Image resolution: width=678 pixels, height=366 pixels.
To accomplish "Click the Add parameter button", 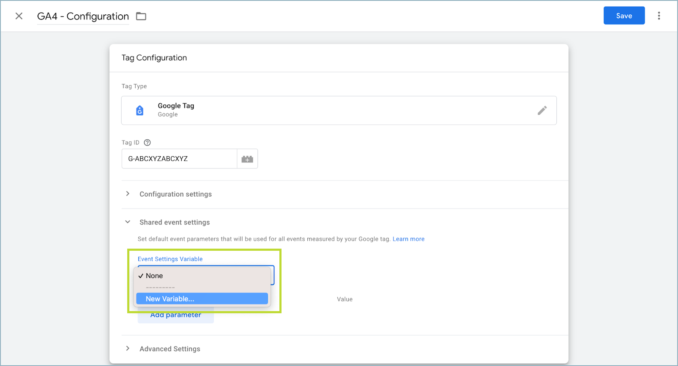I will (x=176, y=316).
